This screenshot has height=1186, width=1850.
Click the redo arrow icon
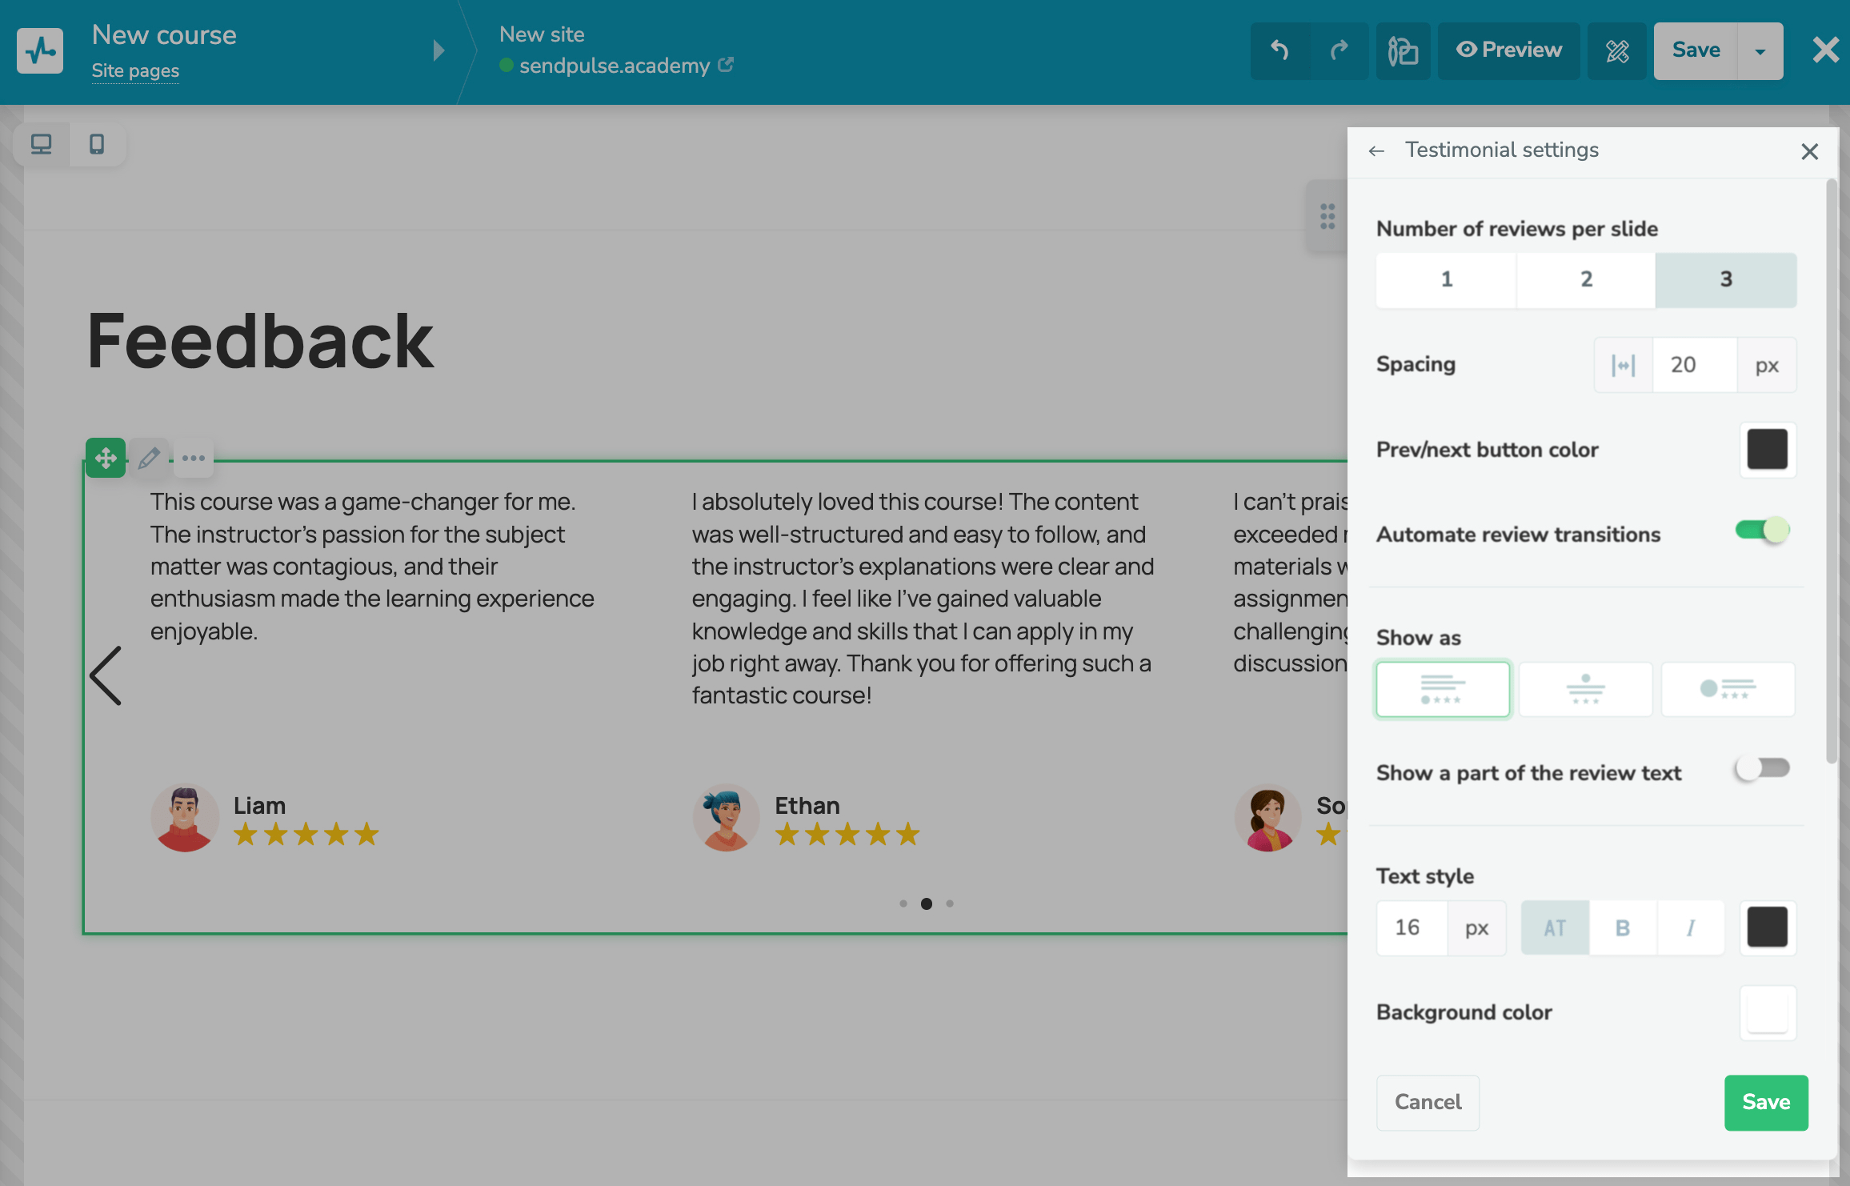click(x=1339, y=50)
